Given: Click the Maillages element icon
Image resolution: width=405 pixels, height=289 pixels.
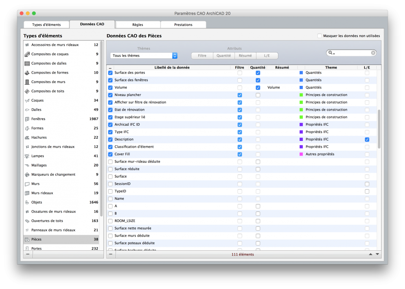Looking at the screenshot, I should click(27, 165).
